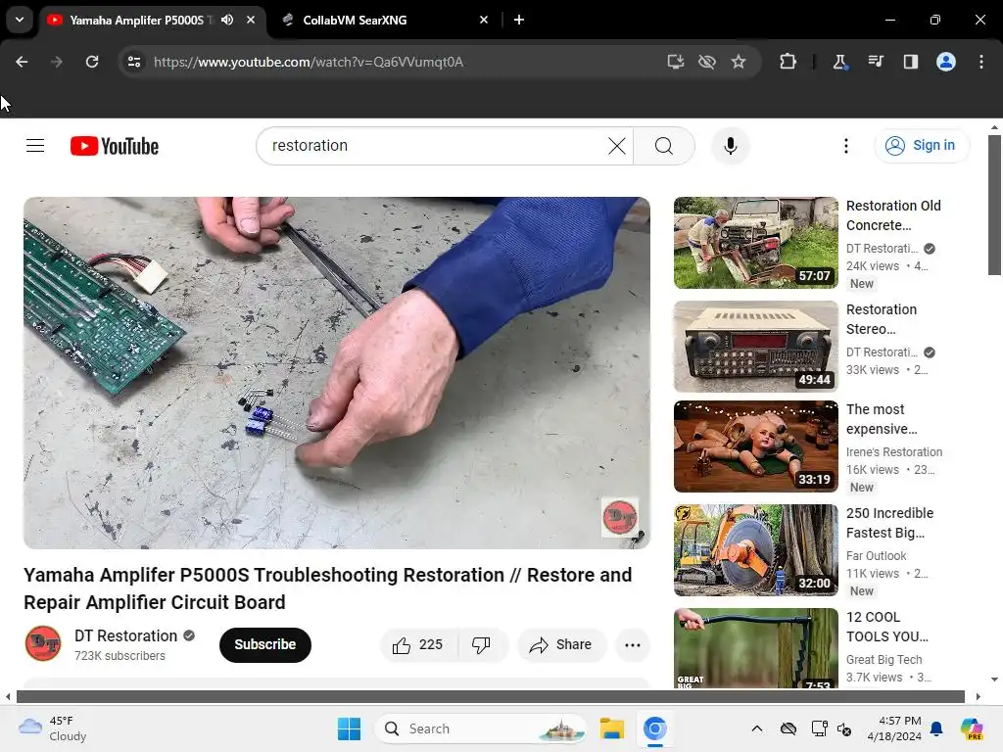This screenshot has width=1003, height=752.
Task: Open File Explorer from the taskbar
Action: [611, 728]
